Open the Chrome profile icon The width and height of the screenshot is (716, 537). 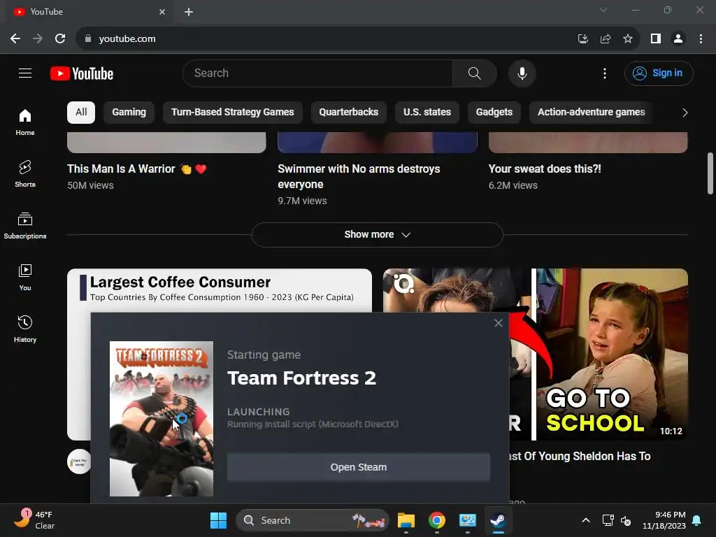point(678,39)
